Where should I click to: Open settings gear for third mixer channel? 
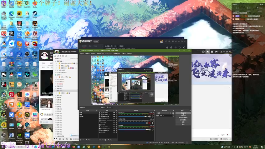pos(152,129)
